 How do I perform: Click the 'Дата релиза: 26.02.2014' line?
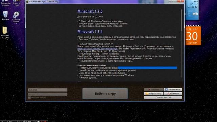(90, 17)
